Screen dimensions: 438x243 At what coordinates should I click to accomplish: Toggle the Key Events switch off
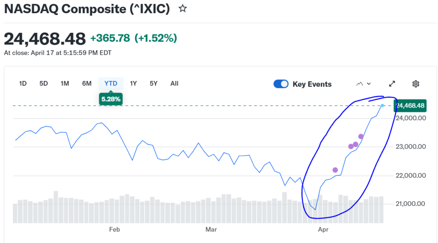[281, 84]
